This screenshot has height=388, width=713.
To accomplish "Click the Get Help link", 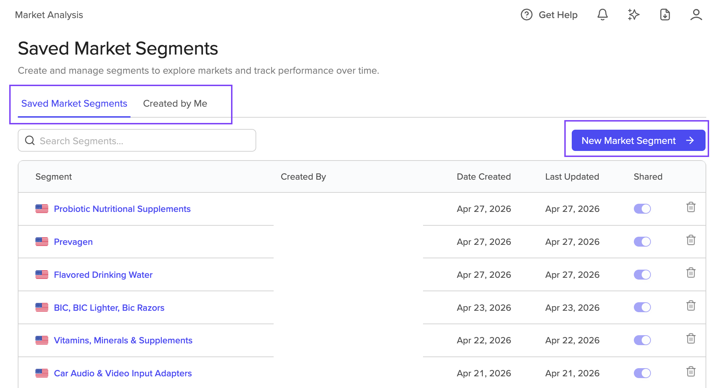I will [558, 15].
